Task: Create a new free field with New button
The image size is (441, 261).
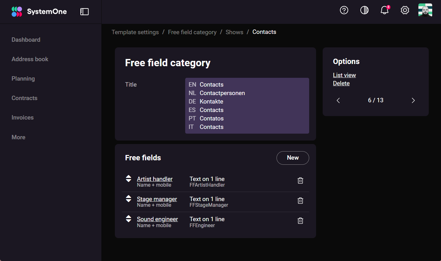Action: tap(293, 158)
